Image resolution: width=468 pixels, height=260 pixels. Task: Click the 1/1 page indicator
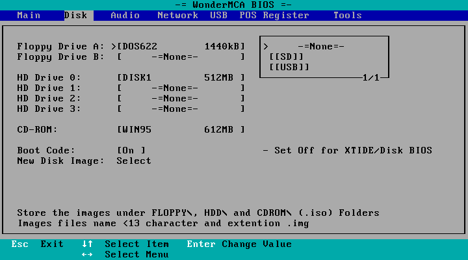[371, 77]
